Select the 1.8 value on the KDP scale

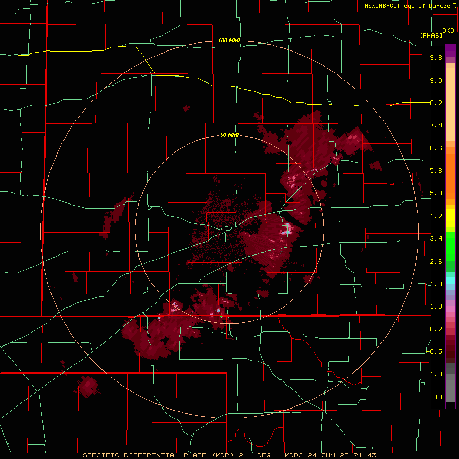436,284
